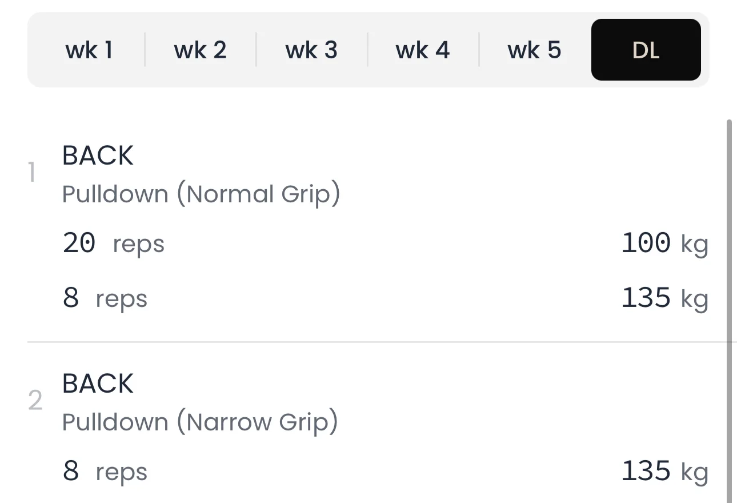This screenshot has width=737, height=503.
Task: Select the wk 3 tab
Action: point(311,50)
